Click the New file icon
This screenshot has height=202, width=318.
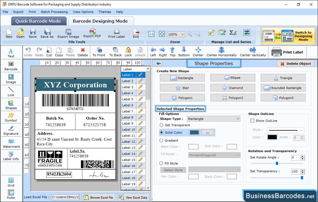click(9, 32)
